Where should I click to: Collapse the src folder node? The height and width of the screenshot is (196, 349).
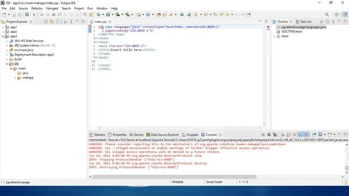point(7,64)
